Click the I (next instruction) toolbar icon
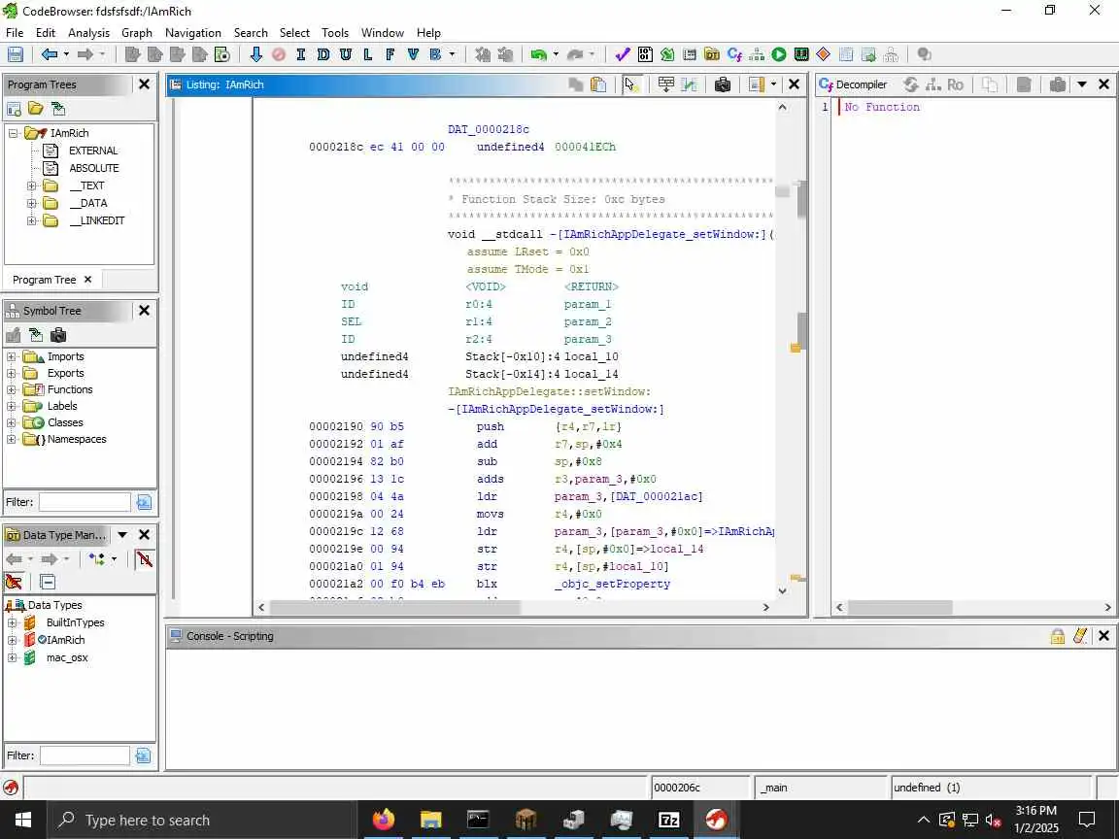The width and height of the screenshot is (1119, 839). tap(300, 54)
